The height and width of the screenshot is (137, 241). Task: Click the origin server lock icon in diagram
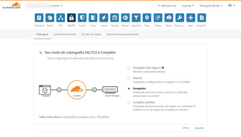pyautogui.click(x=94, y=90)
